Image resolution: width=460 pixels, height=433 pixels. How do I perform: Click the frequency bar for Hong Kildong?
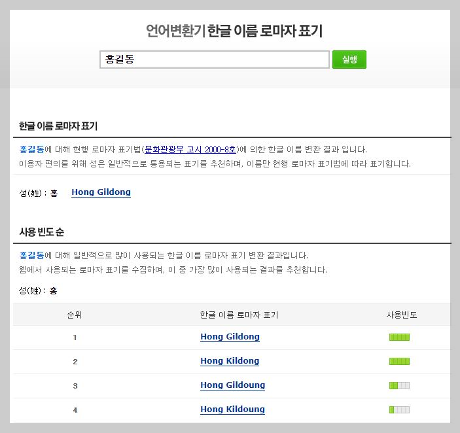(399, 361)
